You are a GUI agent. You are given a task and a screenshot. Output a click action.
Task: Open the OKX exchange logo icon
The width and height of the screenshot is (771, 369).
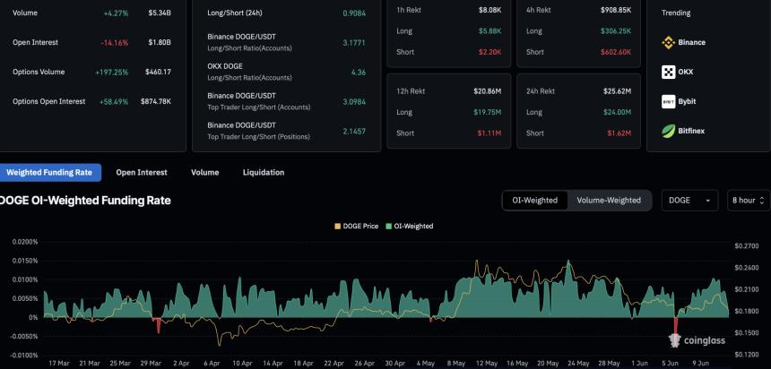[668, 72]
